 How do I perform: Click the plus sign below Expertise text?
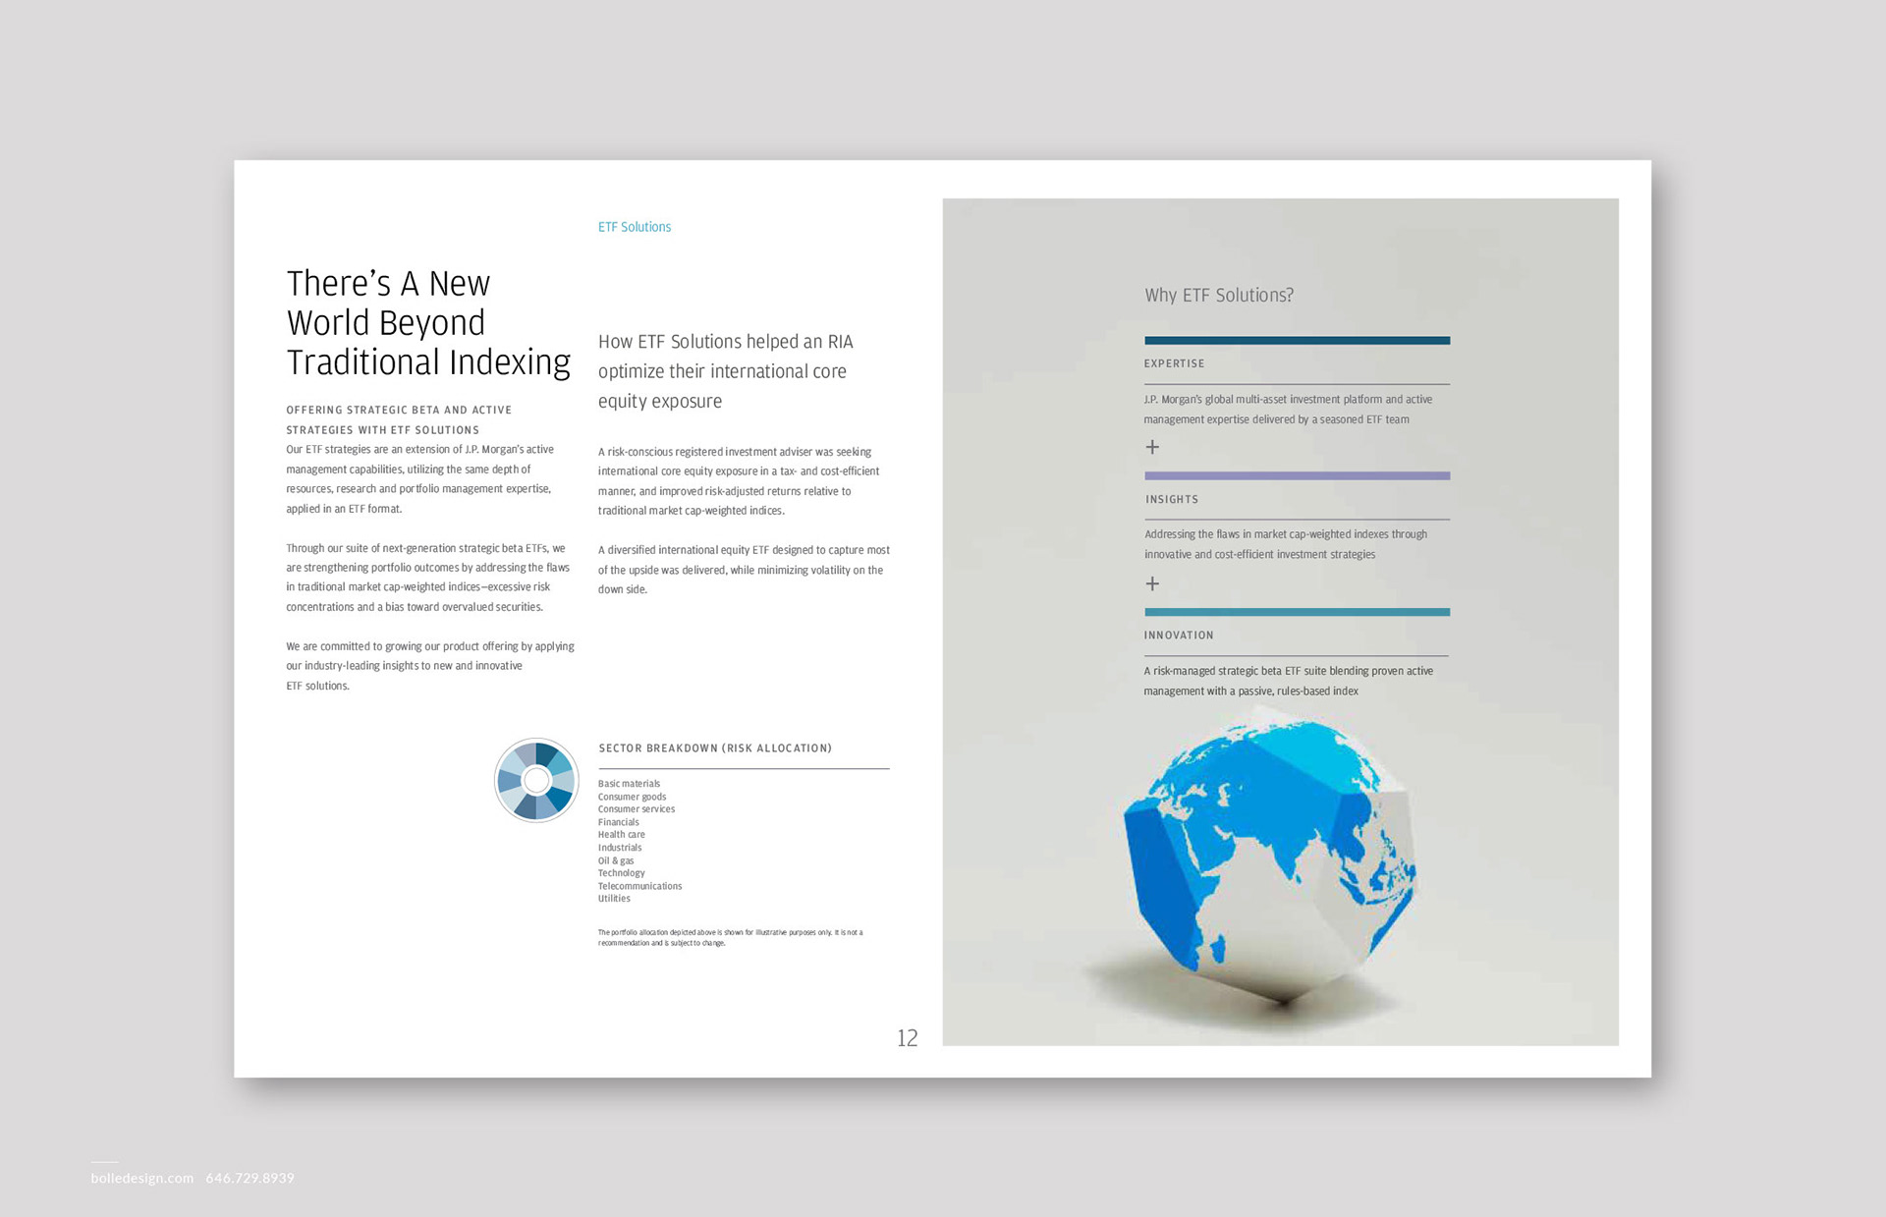pyautogui.click(x=1152, y=447)
